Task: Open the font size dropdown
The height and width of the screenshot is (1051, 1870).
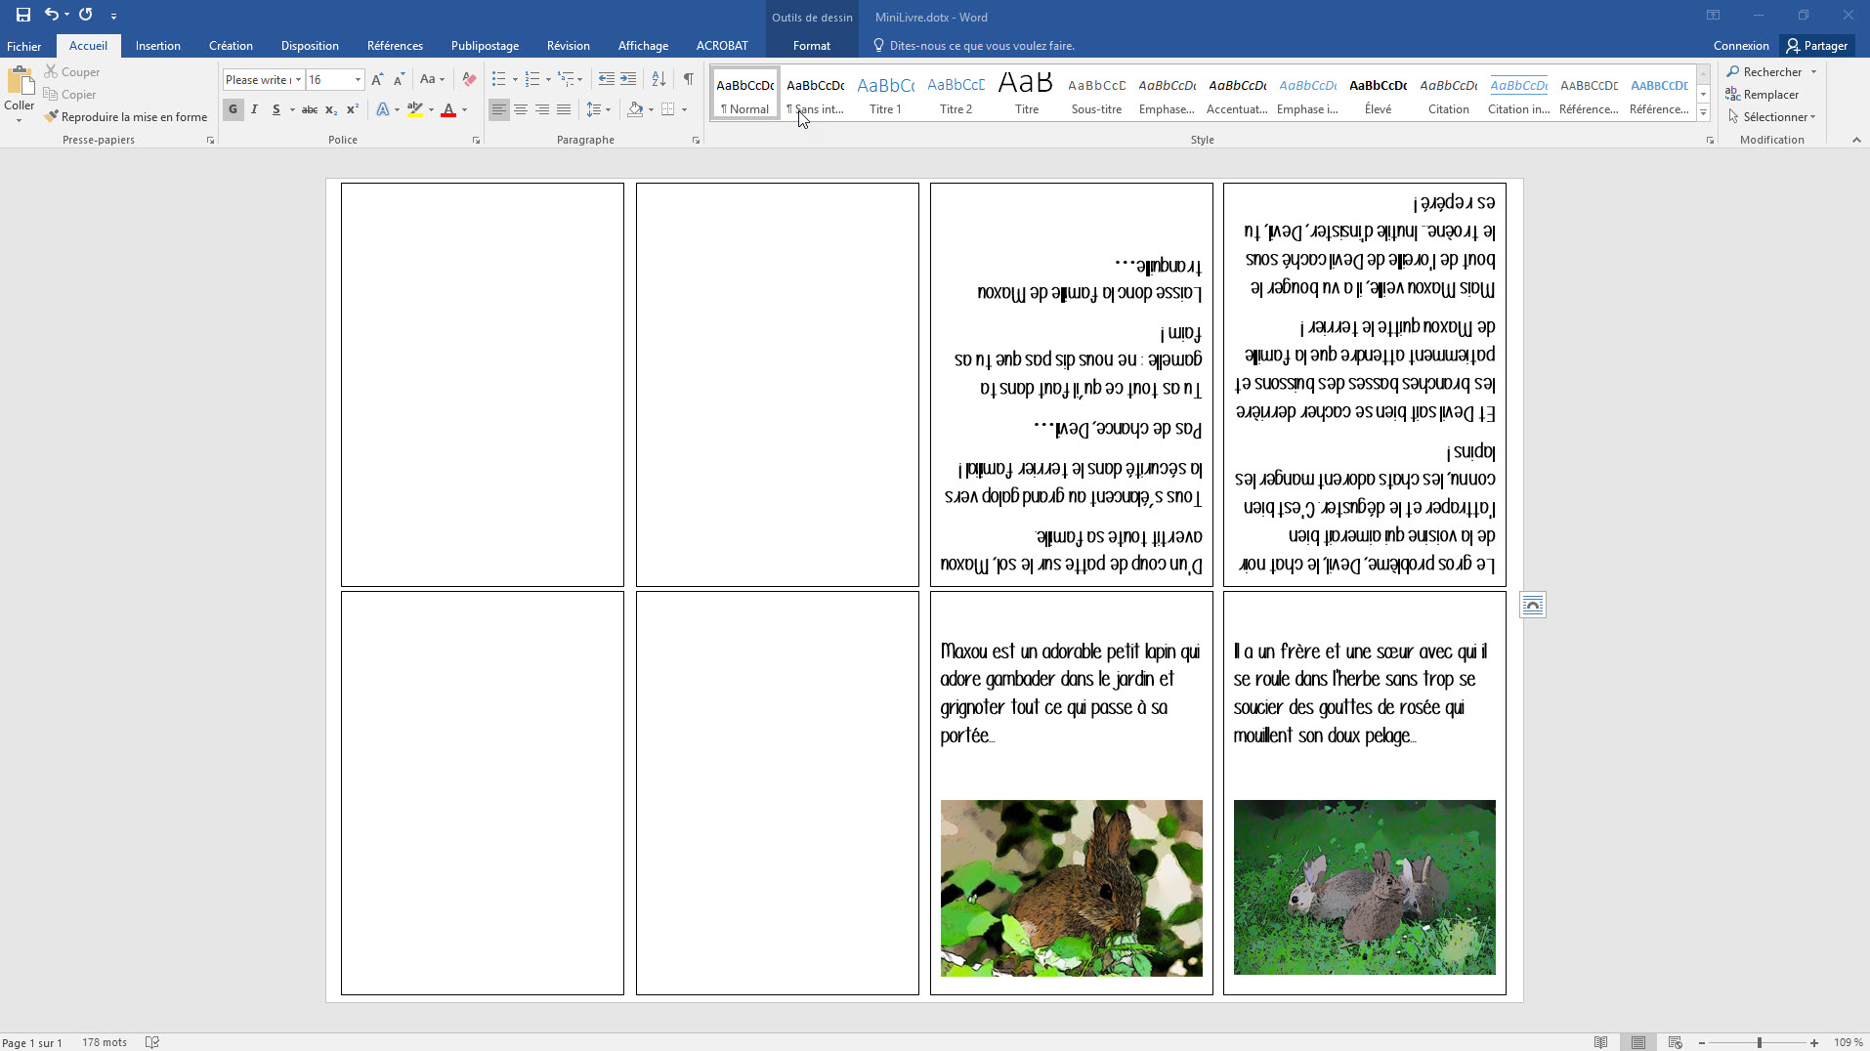Action: point(358,79)
